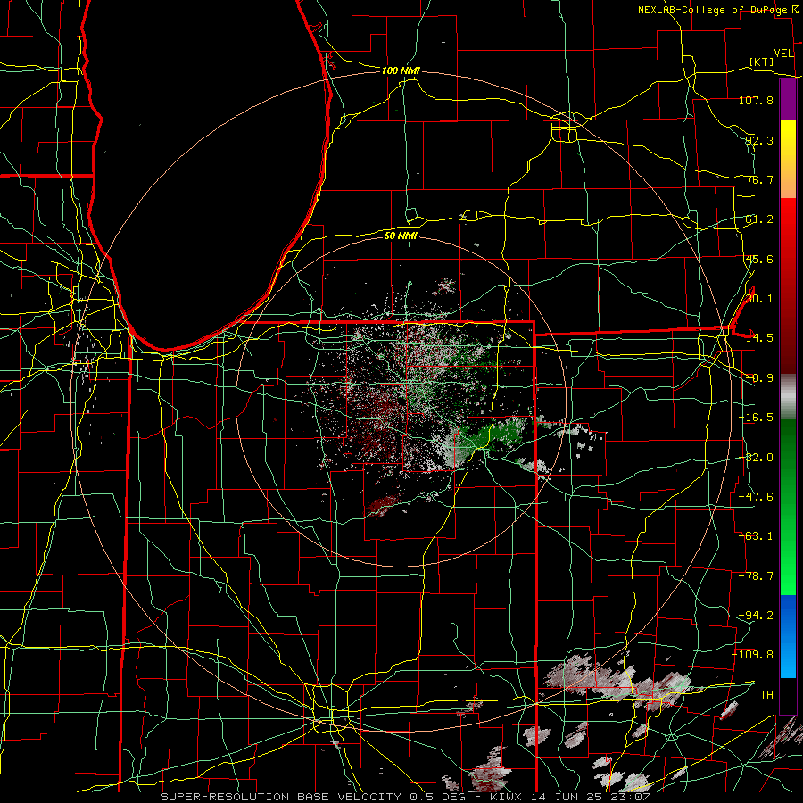Click the -94.2 velocity scale value
The image size is (803, 803).
[756, 616]
